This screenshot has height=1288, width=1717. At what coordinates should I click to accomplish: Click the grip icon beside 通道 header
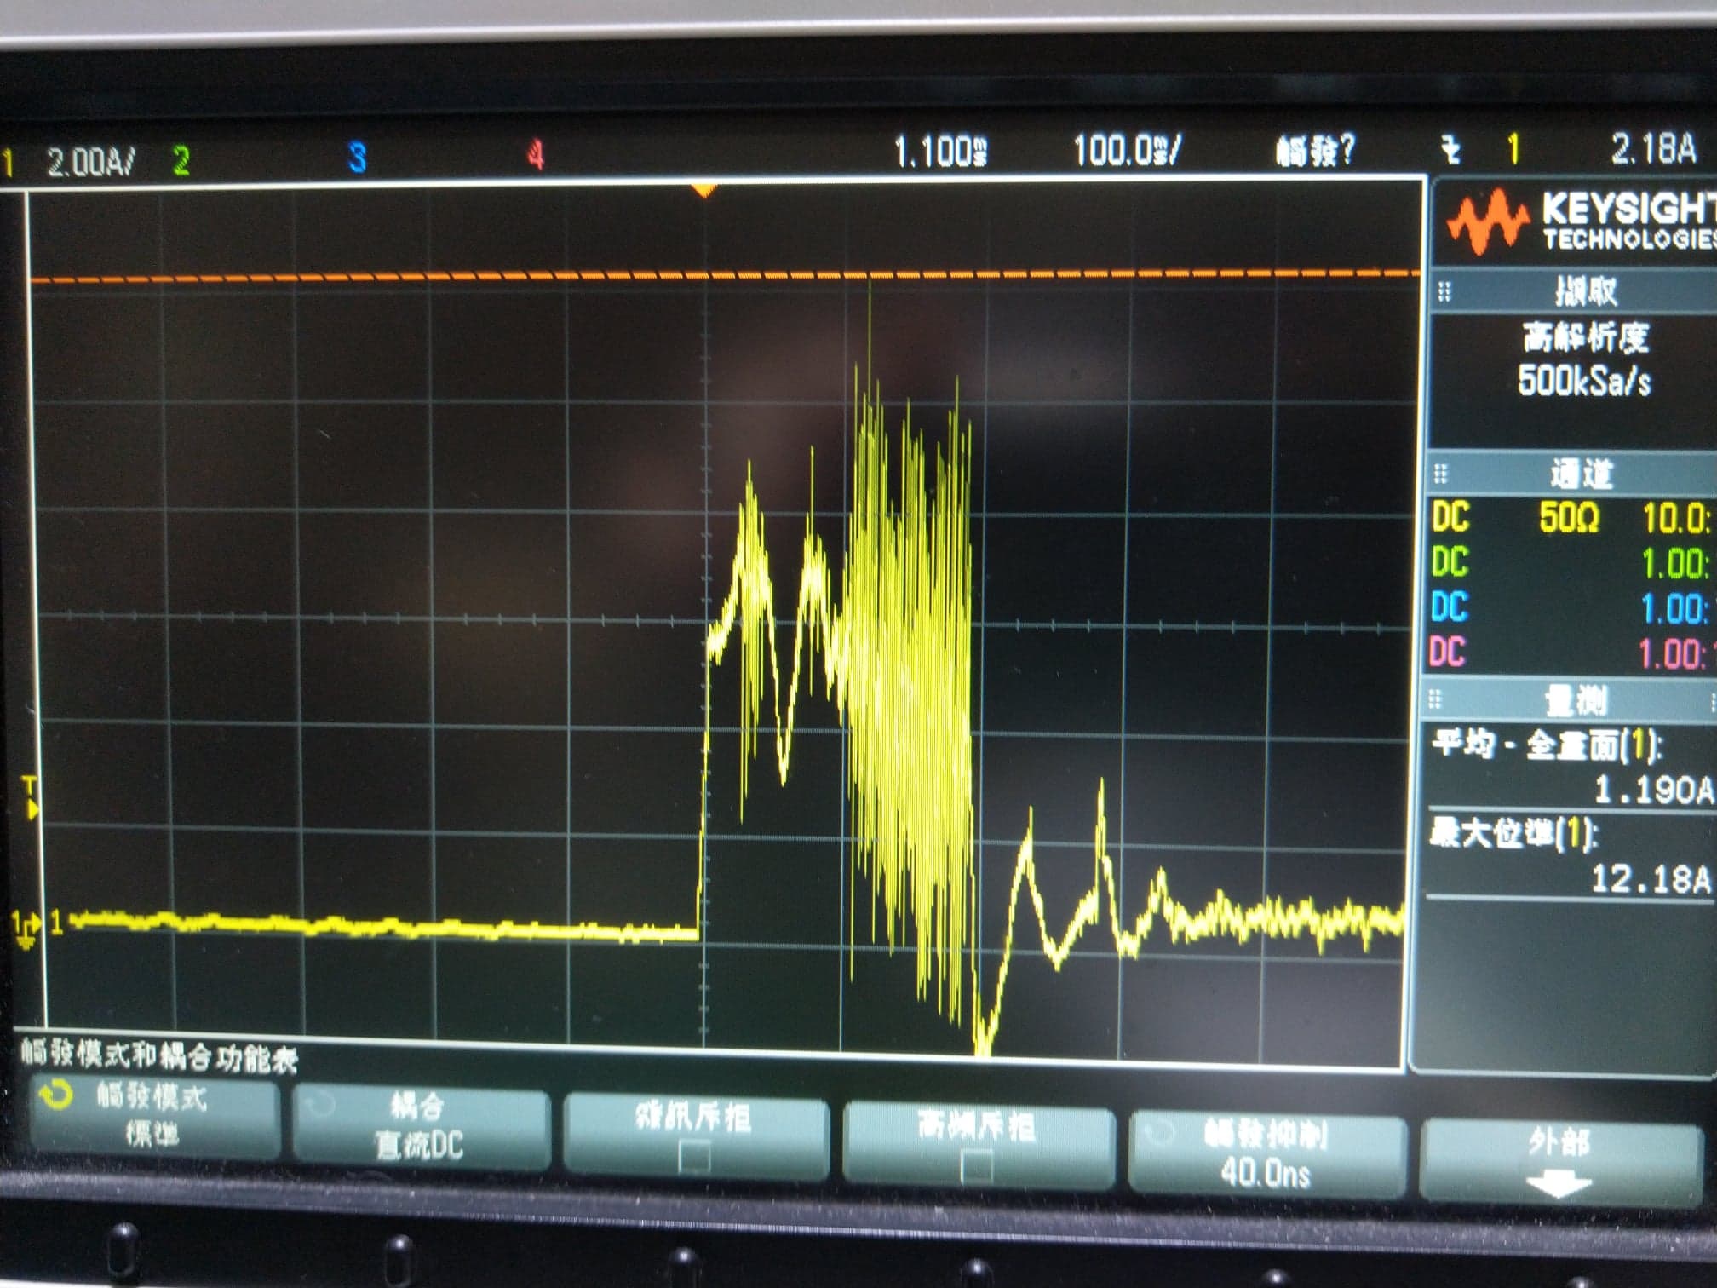click(1441, 473)
